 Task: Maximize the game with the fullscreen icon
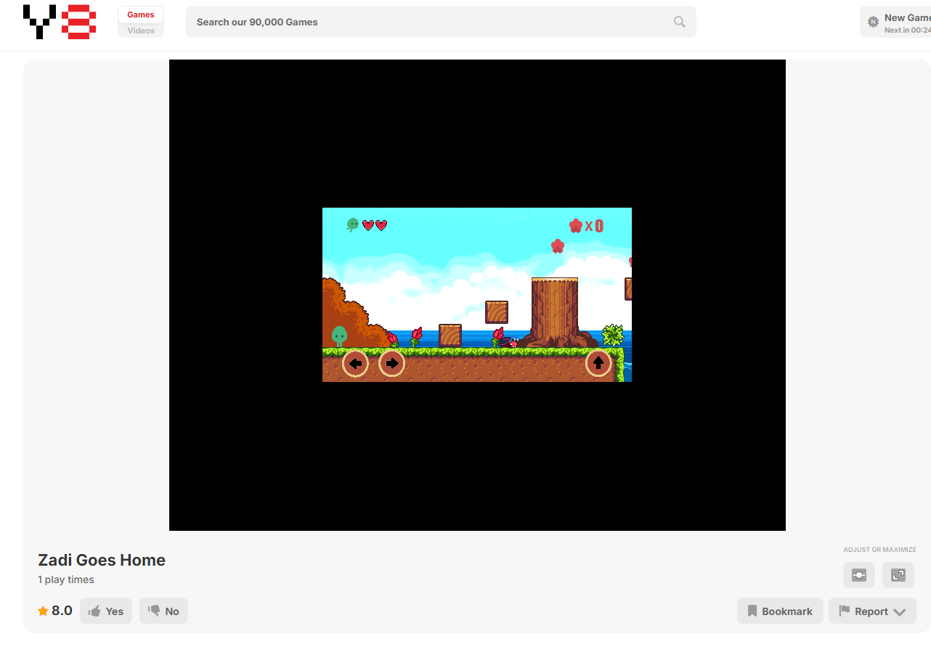tap(898, 575)
